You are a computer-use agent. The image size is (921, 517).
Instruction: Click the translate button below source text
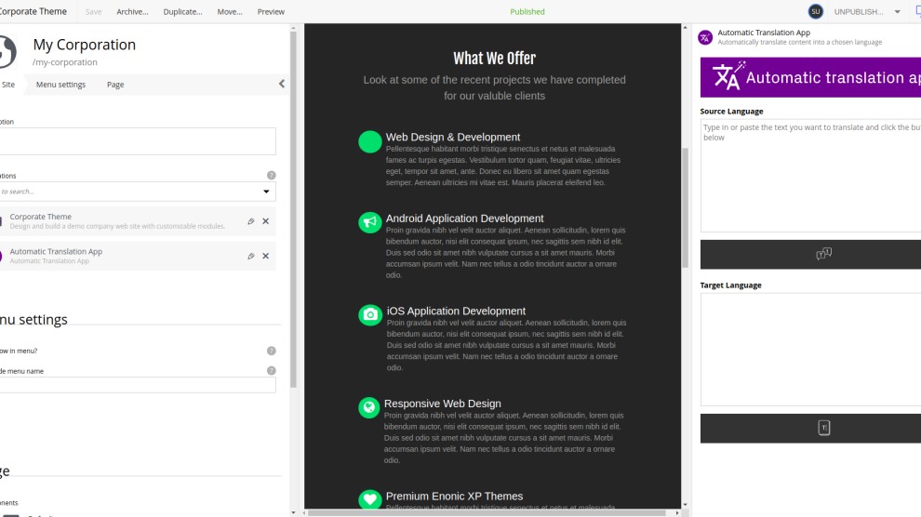click(x=810, y=254)
